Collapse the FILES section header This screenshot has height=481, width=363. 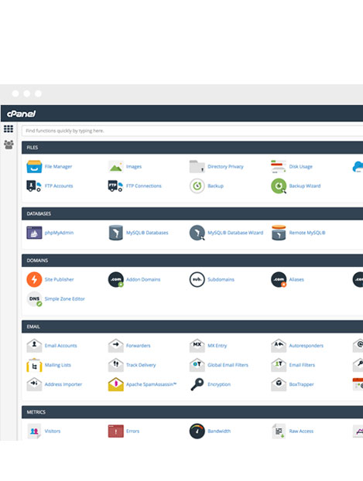pos(192,148)
